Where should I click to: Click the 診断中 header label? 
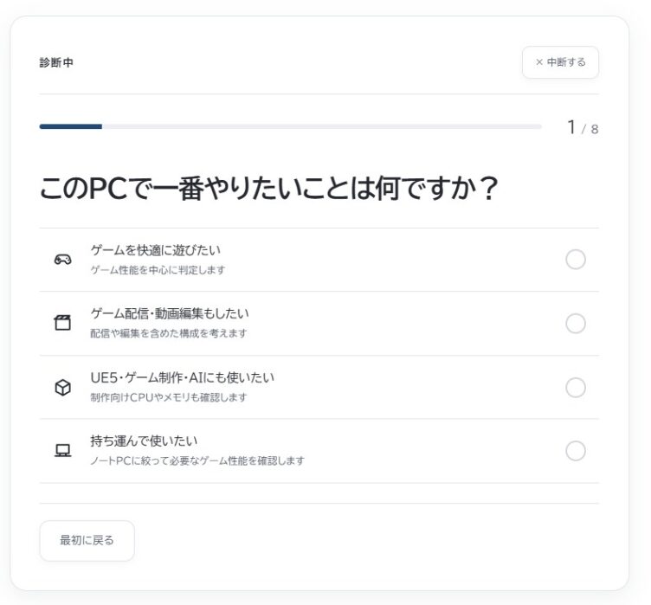click(x=56, y=62)
